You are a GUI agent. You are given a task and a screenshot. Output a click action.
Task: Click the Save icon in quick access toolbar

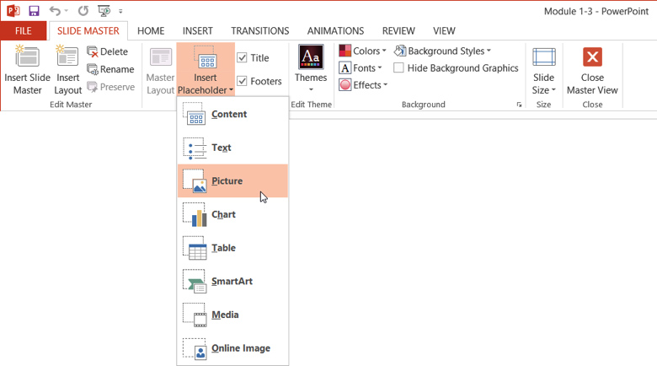(x=34, y=11)
